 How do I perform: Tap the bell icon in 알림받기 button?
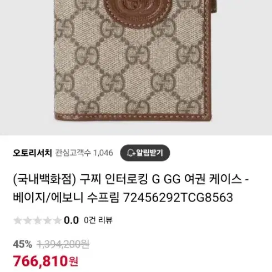click(131, 153)
